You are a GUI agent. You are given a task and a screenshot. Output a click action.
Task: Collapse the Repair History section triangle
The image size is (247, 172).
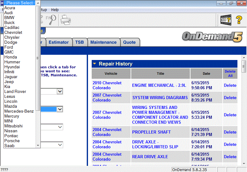point(95,64)
